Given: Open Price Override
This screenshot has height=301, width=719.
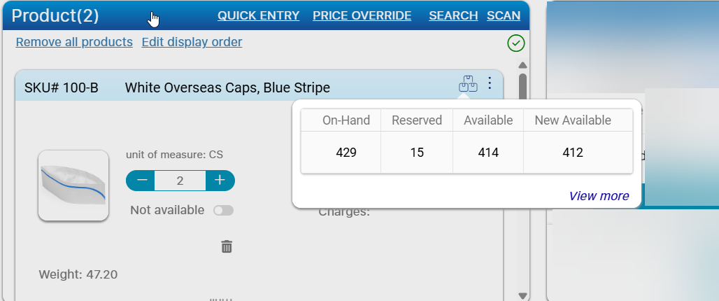Looking at the screenshot, I should [362, 15].
